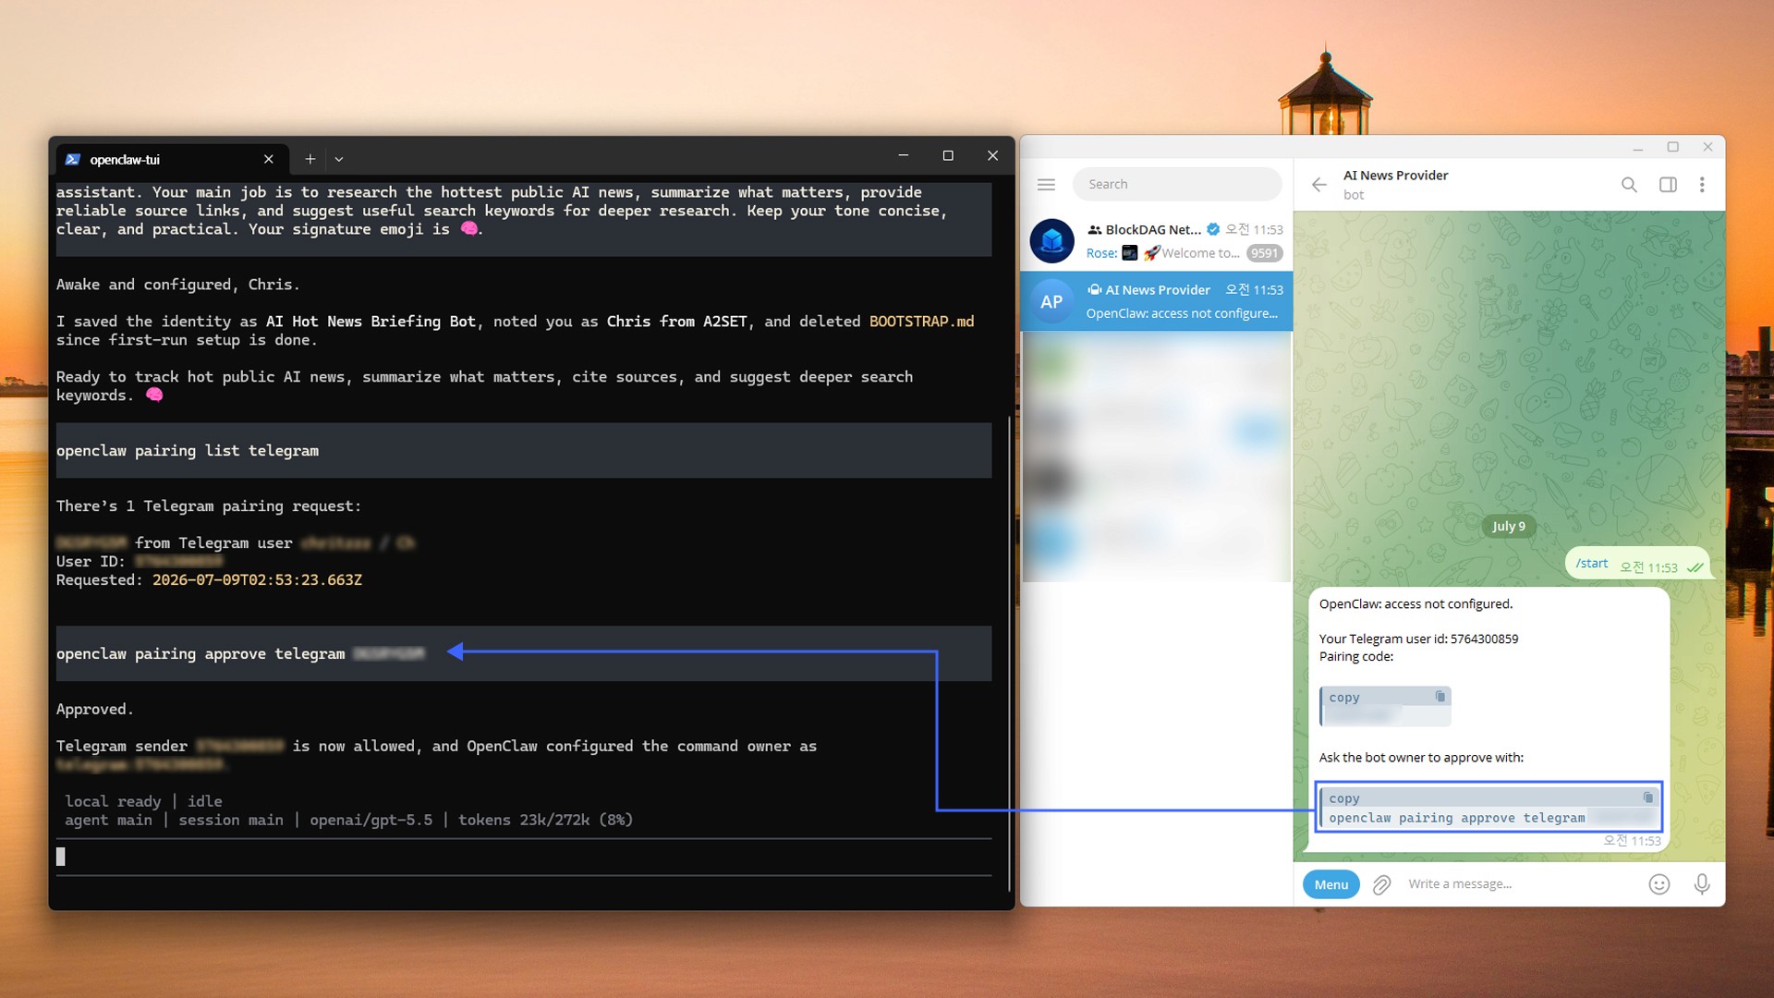This screenshot has height=998, width=1774.
Task: Click the bot Menu button
Action: point(1331,884)
